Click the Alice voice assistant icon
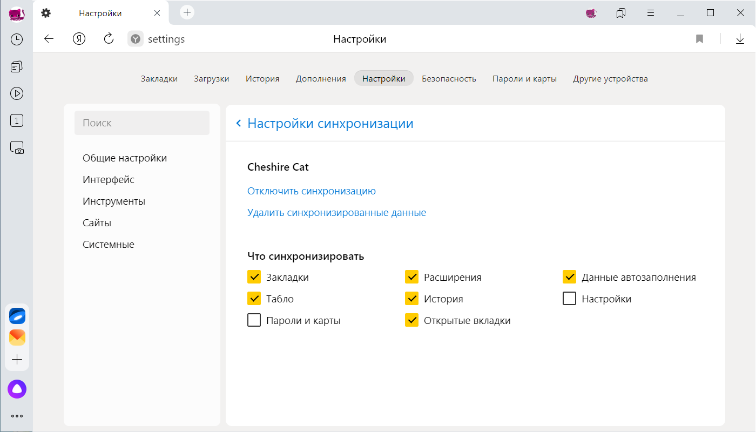Image resolution: width=756 pixels, height=432 pixels. (17, 389)
